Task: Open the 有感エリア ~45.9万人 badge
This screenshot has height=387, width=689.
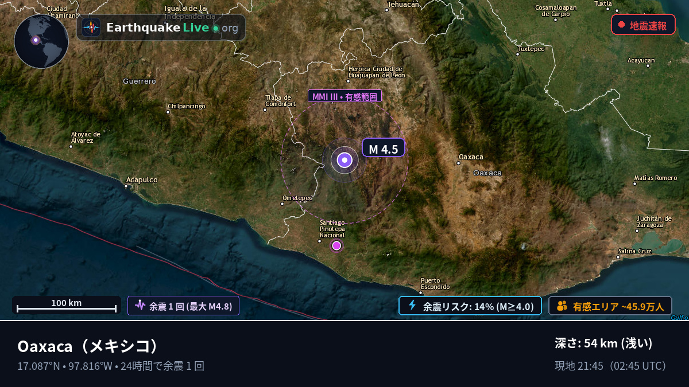Action: tap(610, 306)
